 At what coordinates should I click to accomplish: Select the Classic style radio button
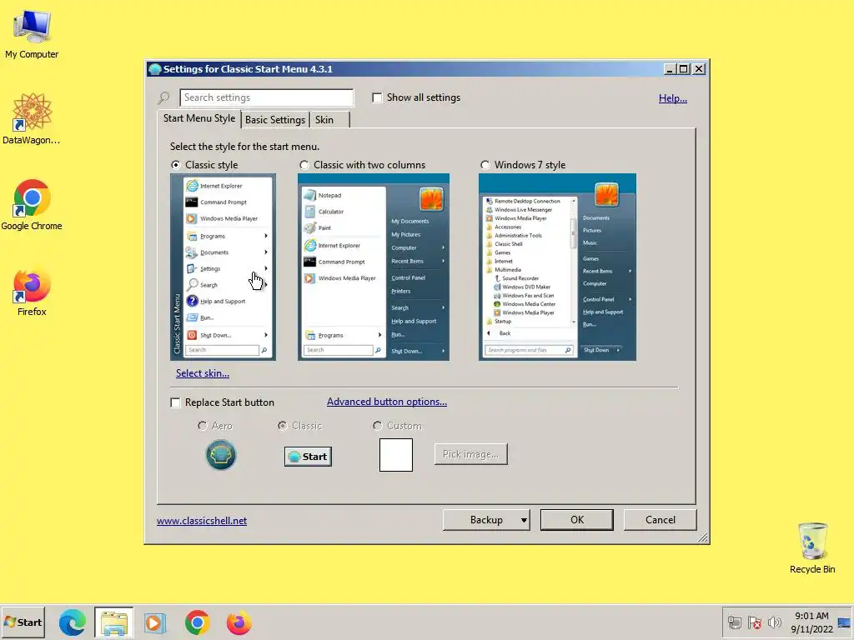176,165
